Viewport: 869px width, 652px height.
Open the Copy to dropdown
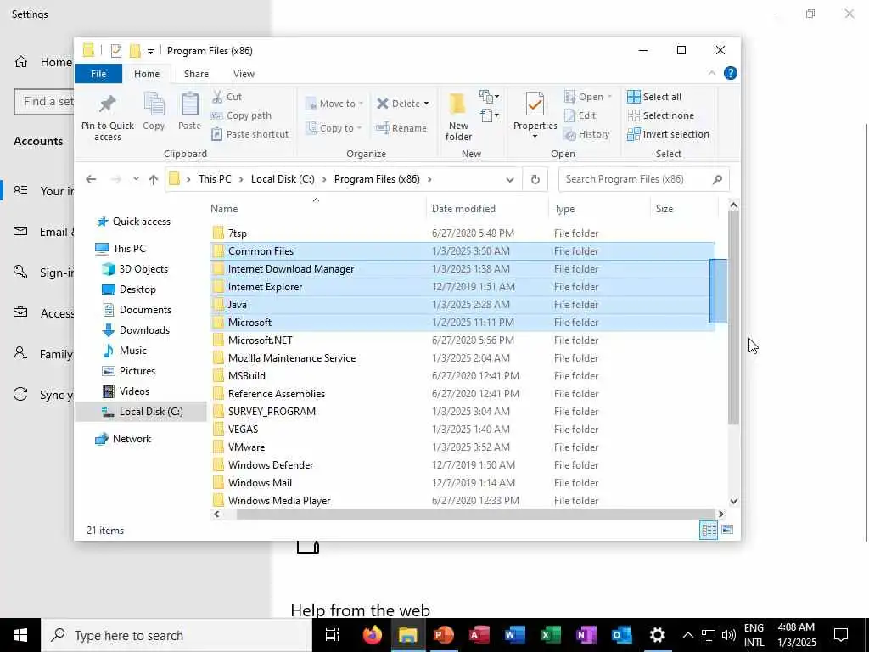coord(334,128)
